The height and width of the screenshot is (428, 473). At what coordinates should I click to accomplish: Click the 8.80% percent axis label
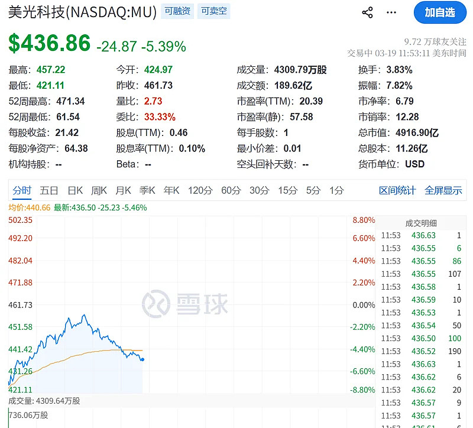(x=364, y=220)
